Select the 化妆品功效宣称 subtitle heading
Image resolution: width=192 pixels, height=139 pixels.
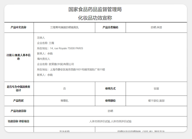95,18
